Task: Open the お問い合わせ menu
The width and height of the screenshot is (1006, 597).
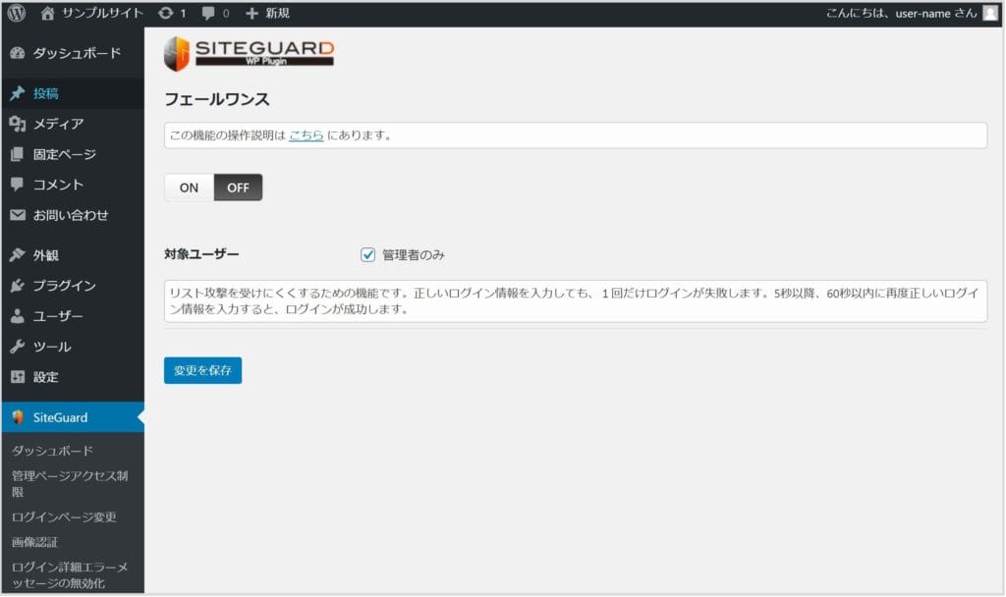Action: click(73, 215)
